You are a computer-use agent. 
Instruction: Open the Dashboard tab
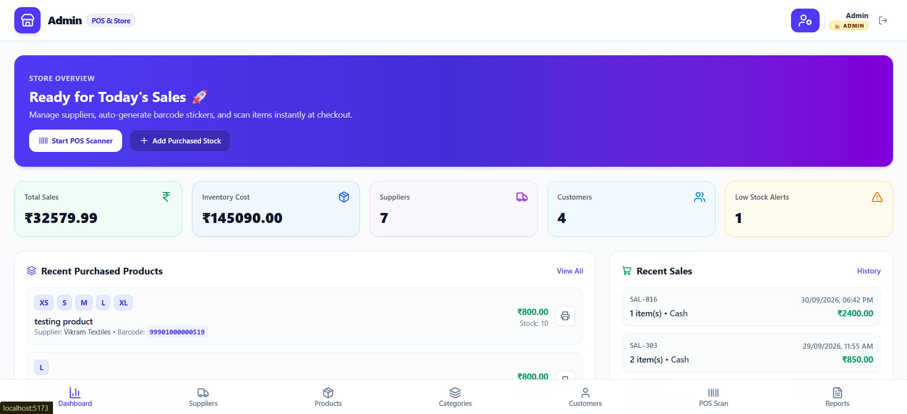click(75, 397)
